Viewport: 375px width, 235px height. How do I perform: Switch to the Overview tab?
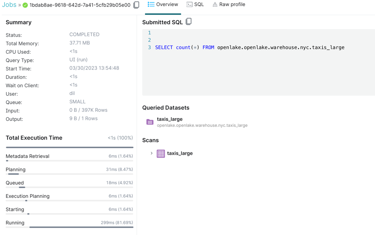pyautogui.click(x=163, y=5)
